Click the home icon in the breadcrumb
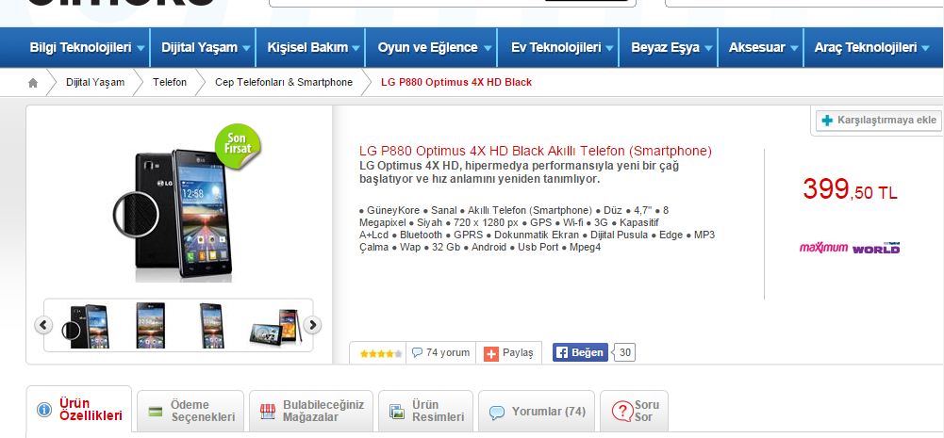 33,83
